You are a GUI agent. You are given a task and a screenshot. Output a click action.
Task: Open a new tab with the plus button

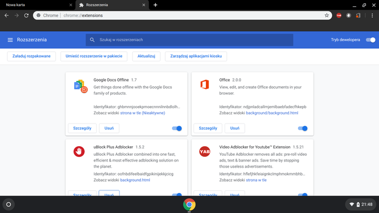coord(156,5)
